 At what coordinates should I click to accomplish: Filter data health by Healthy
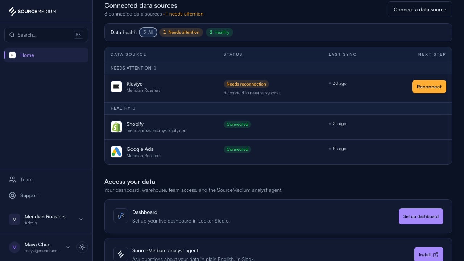pos(219,32)
